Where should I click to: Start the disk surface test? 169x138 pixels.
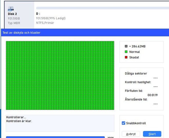pos(152,134)
